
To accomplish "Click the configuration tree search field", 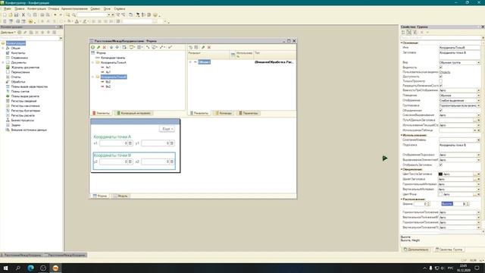I will click(x=30, y=38).
